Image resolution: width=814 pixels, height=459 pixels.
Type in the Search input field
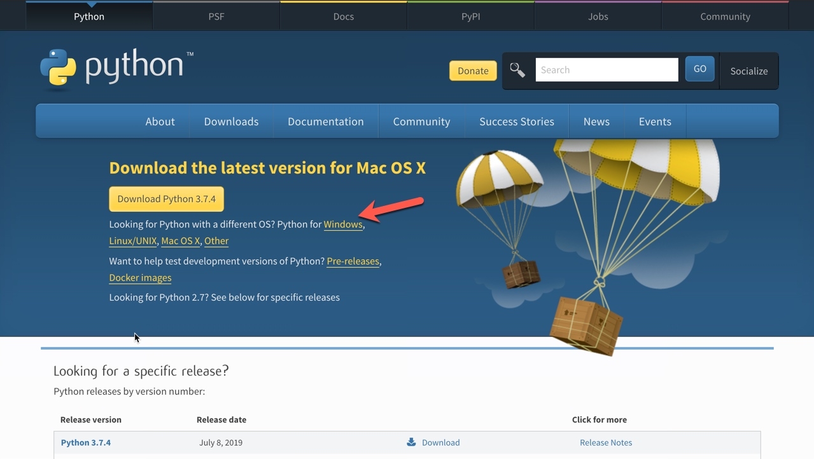click(607, 70)
